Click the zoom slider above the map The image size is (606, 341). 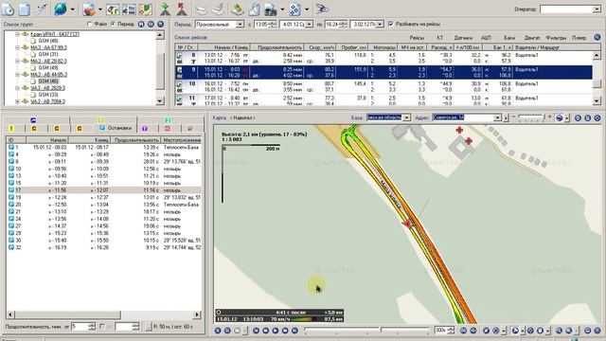pyautogui.click(x=530, y=117)
